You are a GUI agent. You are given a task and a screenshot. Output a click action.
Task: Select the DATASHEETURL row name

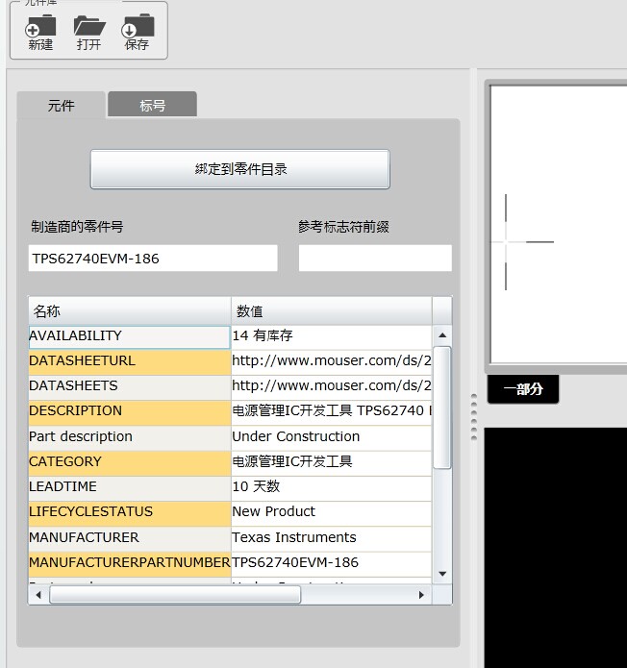(x=130, y=361)
